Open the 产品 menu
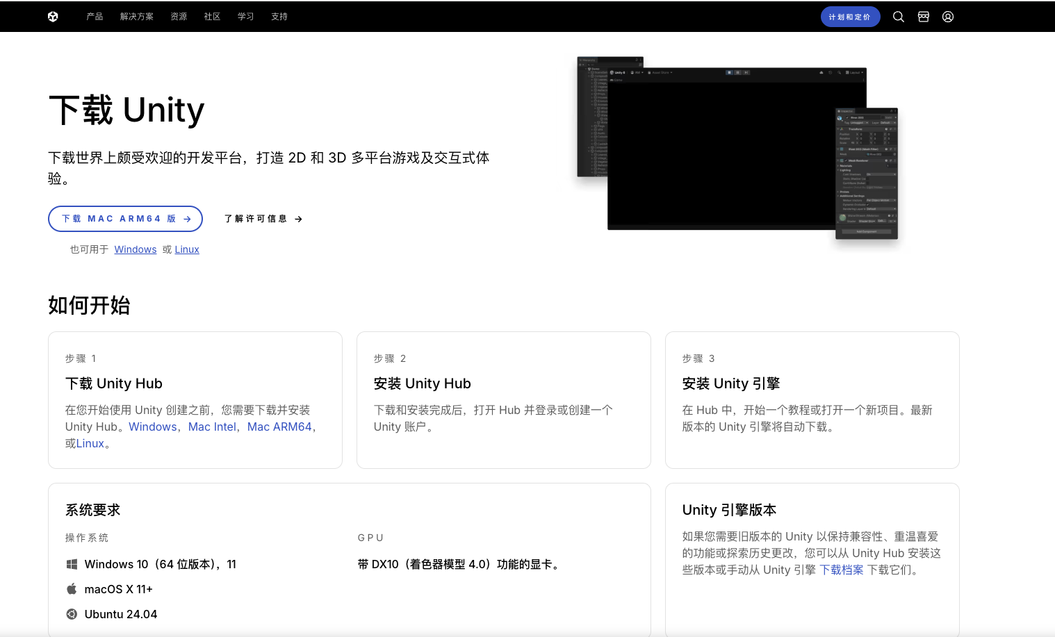This screenshot has width=1055, height=637. click(95, 17)
